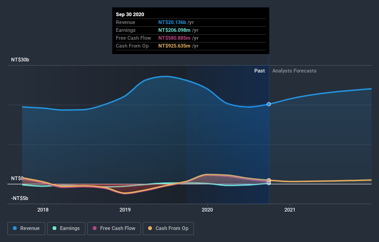The image size is (379, 242).
Task: Toggle the Revenue legend button
Action: coord(26,229)
